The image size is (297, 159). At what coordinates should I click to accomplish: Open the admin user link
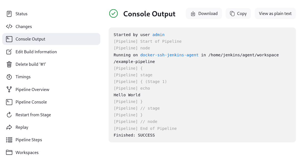click(x=158, y=35)
